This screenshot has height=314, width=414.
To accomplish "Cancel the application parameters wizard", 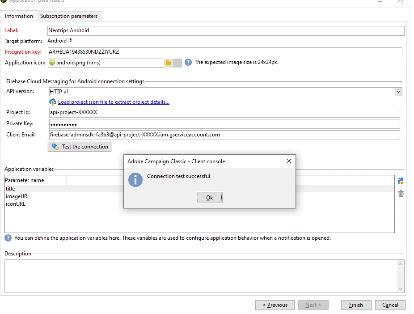I will tap(390, 305).
